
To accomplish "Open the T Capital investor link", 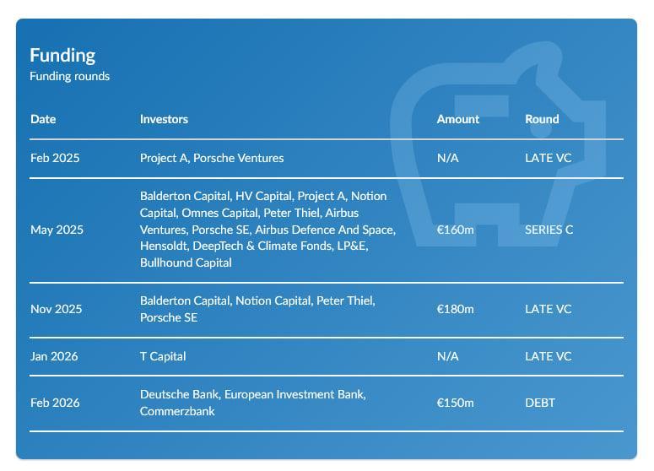I will [x=163, y=356].
